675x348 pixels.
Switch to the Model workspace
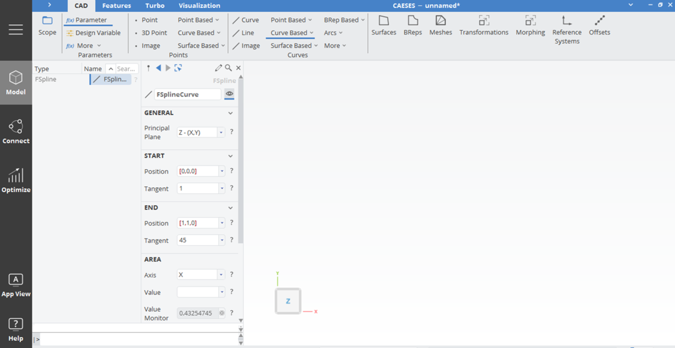(x=16, y=83)
